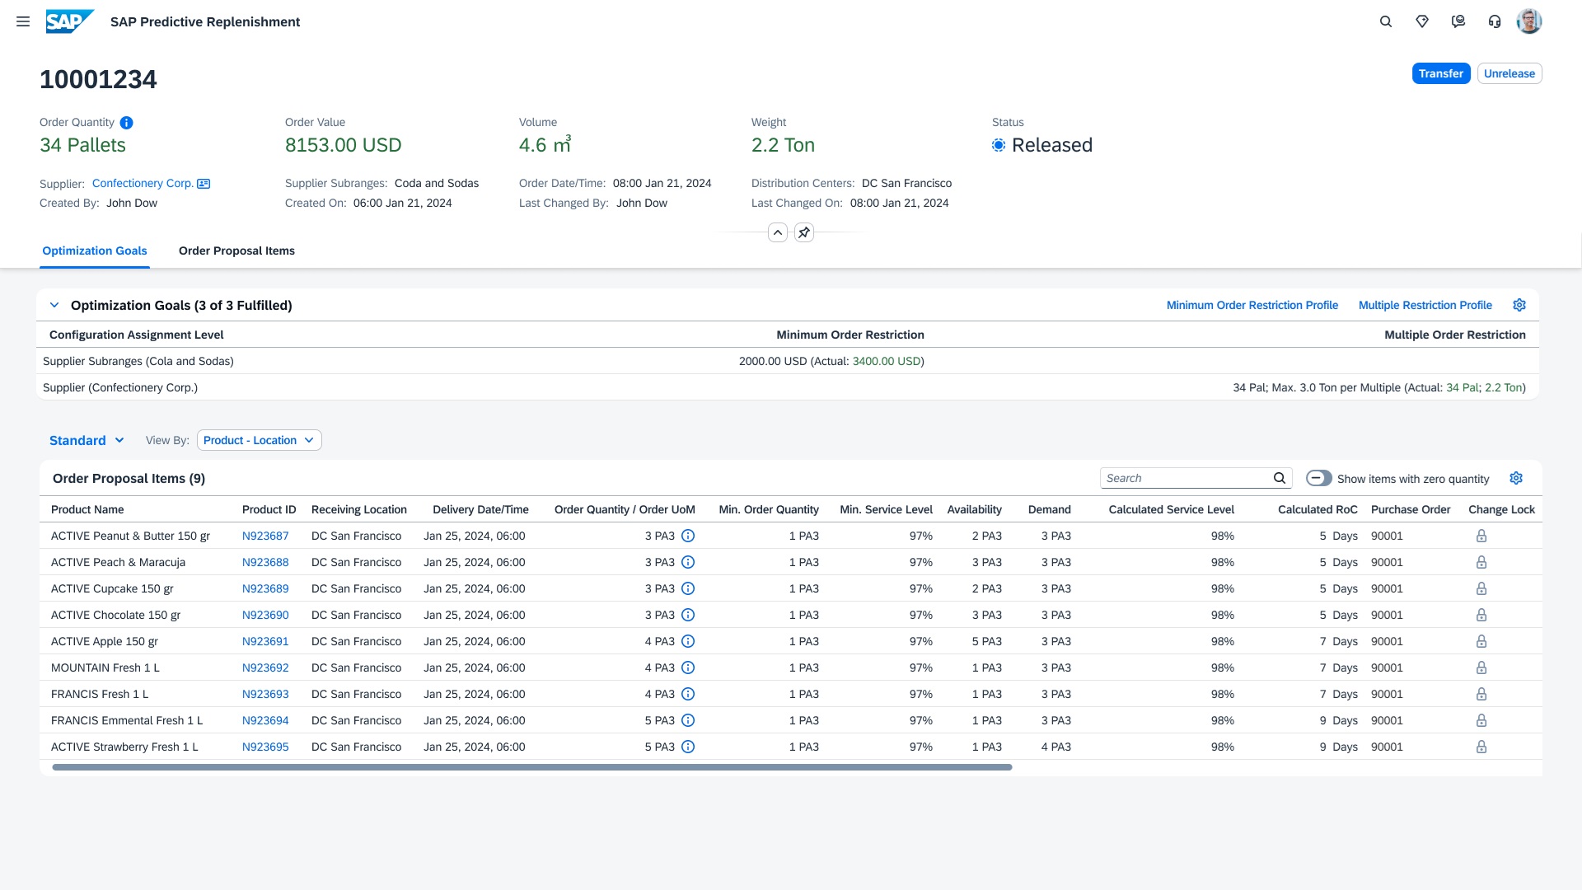Open Order Proposal Items table settings gear
The height and width of the screenshot is (890, 1582).
point(1516,478)
